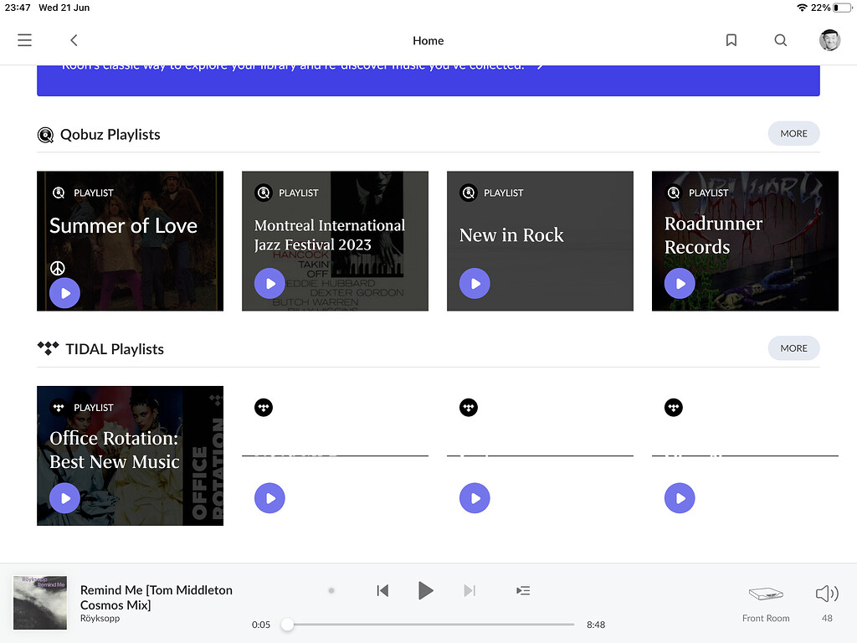This screenshot has height=643, width=857.
Task: Click the bookmarks icon
Action: [x=731, y=39]
